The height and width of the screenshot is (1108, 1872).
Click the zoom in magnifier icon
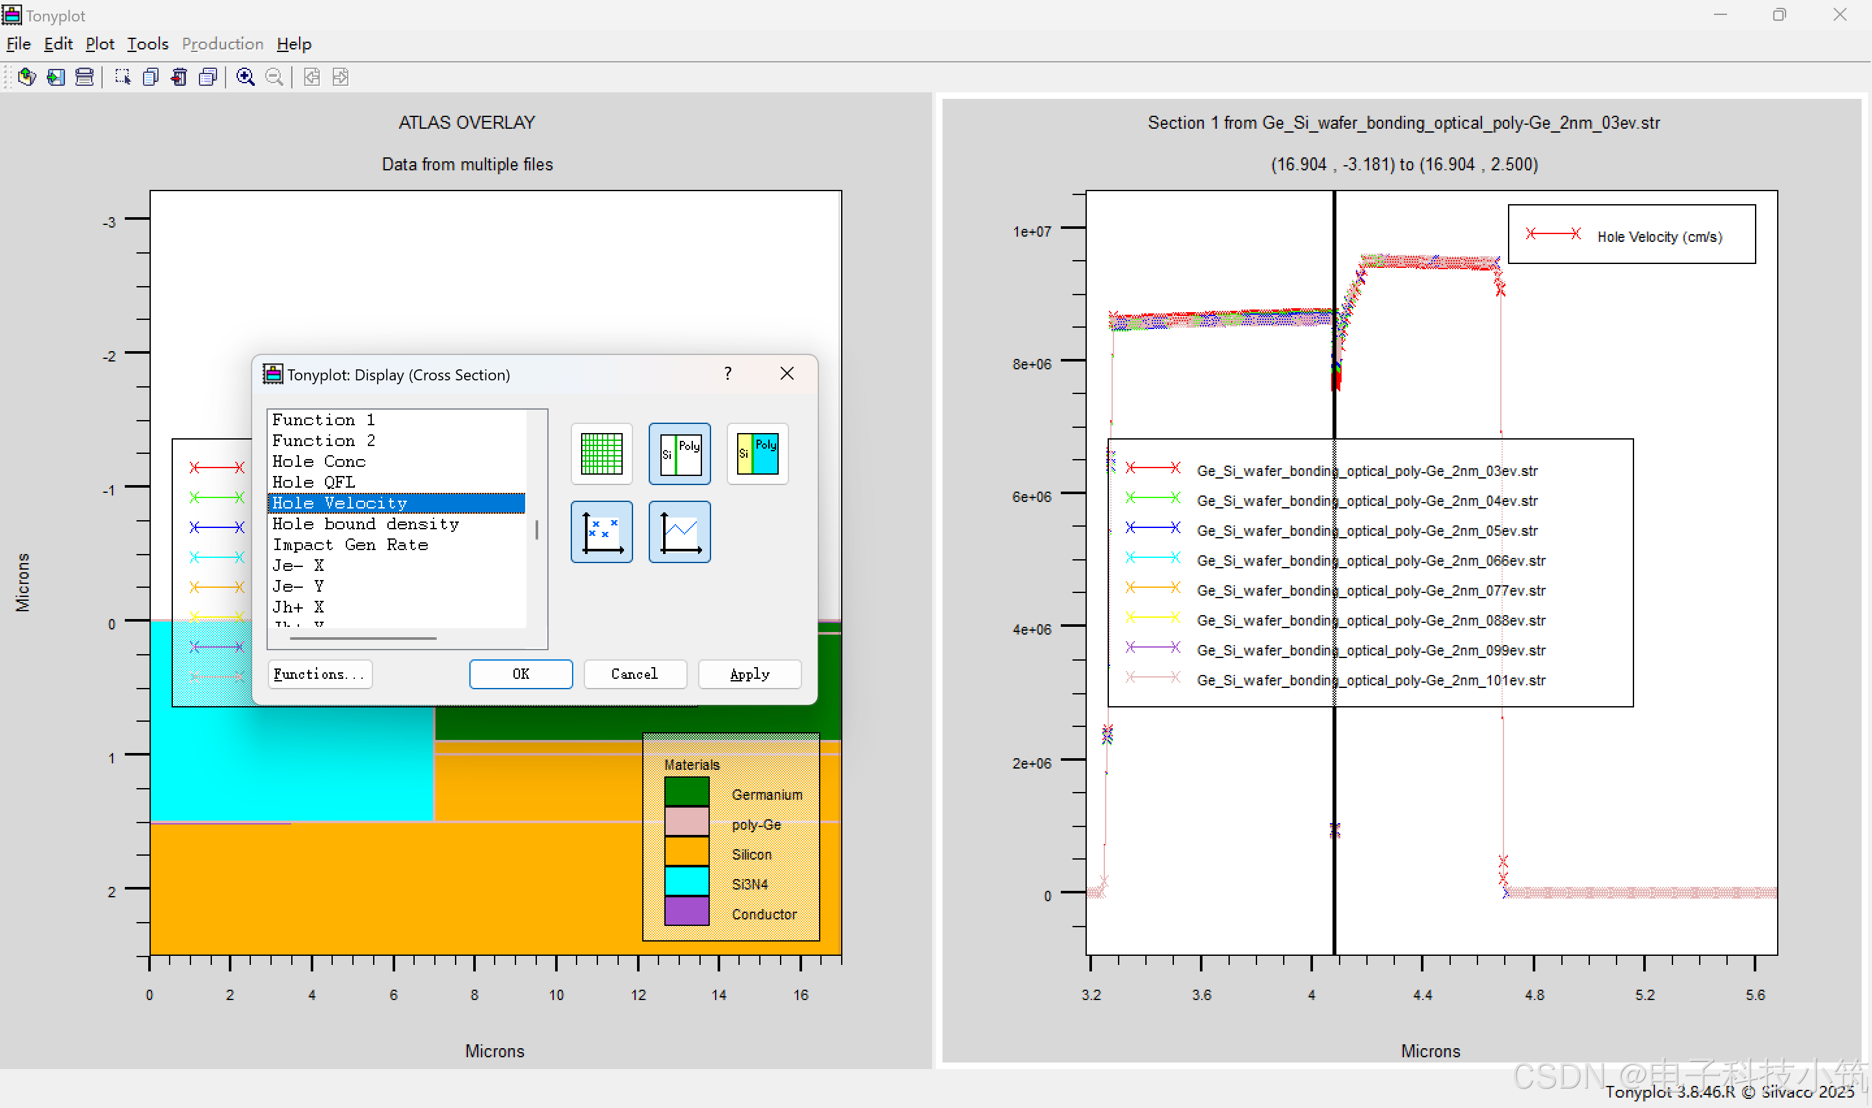[246, 77]
